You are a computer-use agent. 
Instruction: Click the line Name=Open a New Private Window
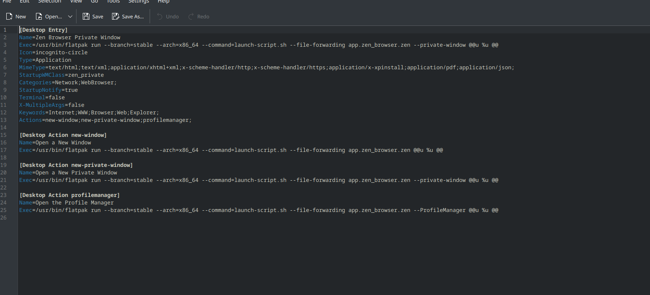click(x=68, y=173)
